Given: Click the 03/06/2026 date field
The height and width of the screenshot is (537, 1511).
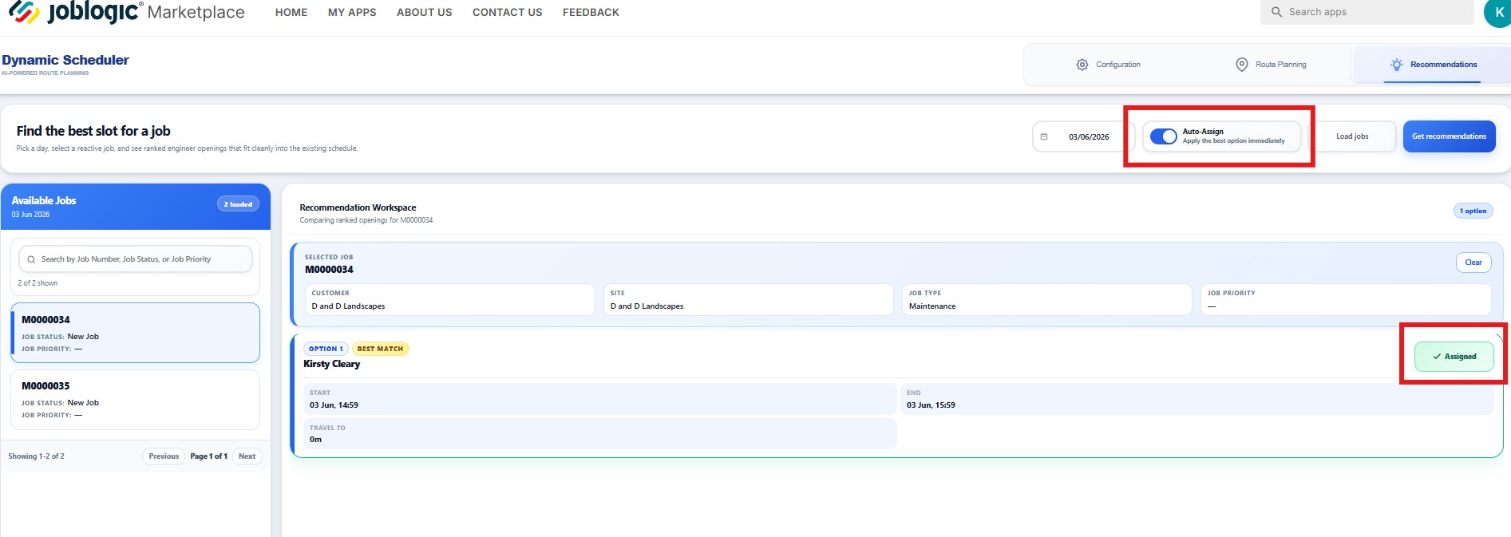Looking at the screenshot, I should (1082, 136).
